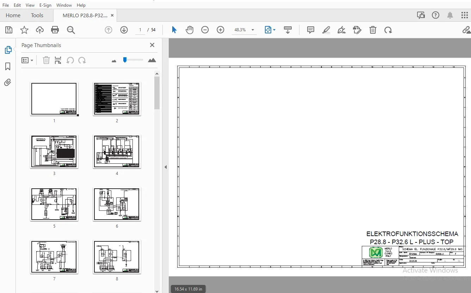Screen dimensions: 471x293
Task: Select page 4 thumbnail
Action: pos(117,151)
